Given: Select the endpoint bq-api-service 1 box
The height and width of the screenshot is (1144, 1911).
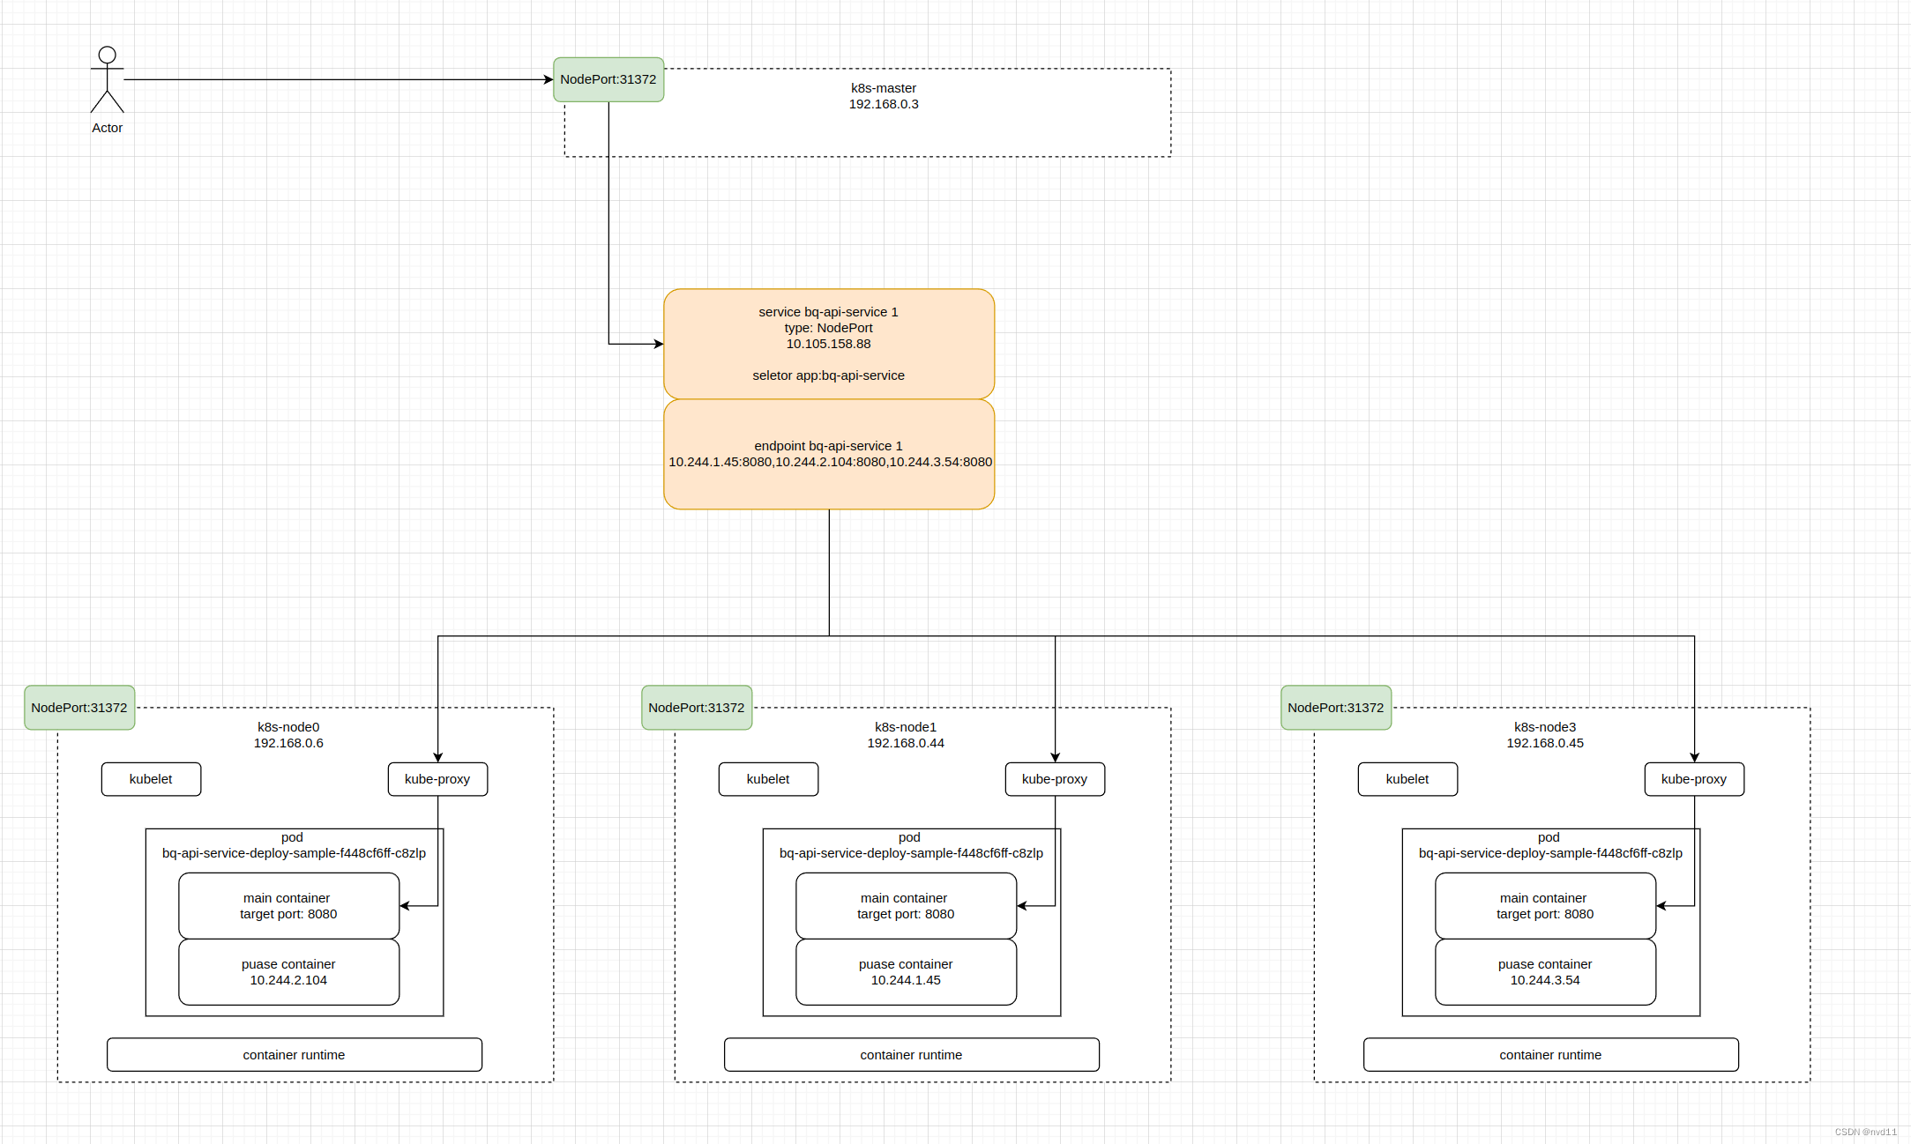Looking at the screenshot, I should 829,454.
